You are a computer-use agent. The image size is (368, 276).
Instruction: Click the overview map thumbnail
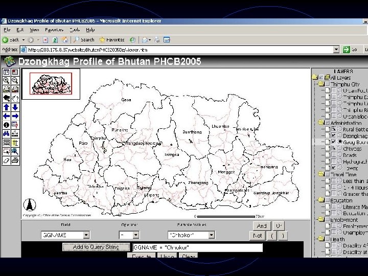pyautogui.click(x=51, y=83)
